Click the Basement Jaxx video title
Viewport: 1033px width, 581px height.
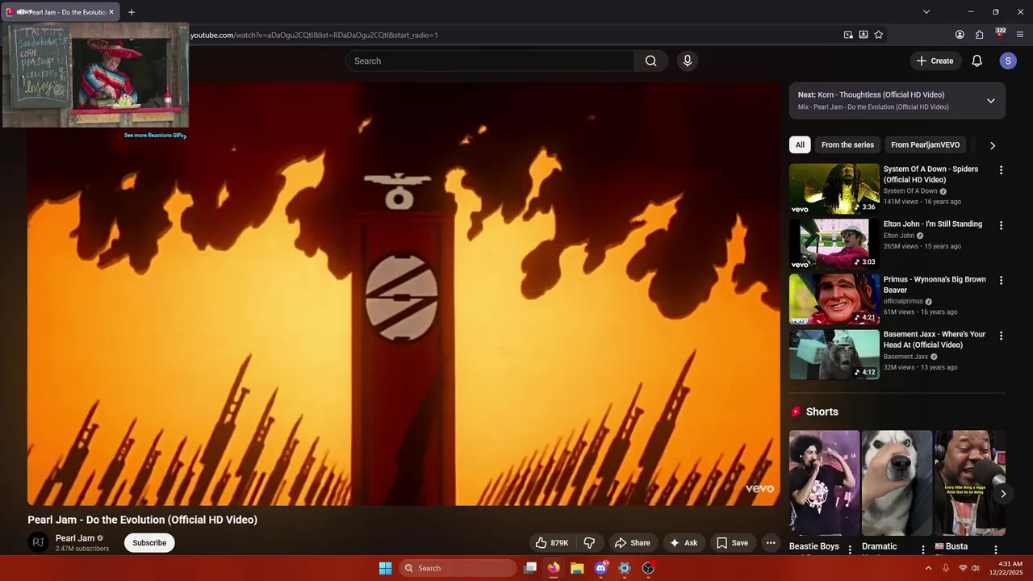(935, 340)
